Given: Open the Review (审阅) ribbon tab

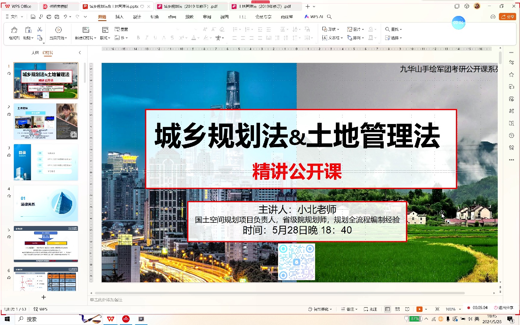Looking at the screenshot, I should tap(207, 17).
